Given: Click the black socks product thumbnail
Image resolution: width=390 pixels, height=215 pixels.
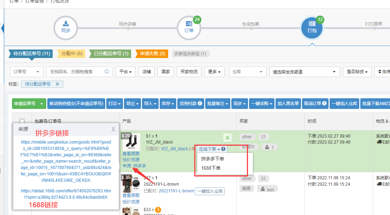Looking at the screenshot, I should (131, 143).
